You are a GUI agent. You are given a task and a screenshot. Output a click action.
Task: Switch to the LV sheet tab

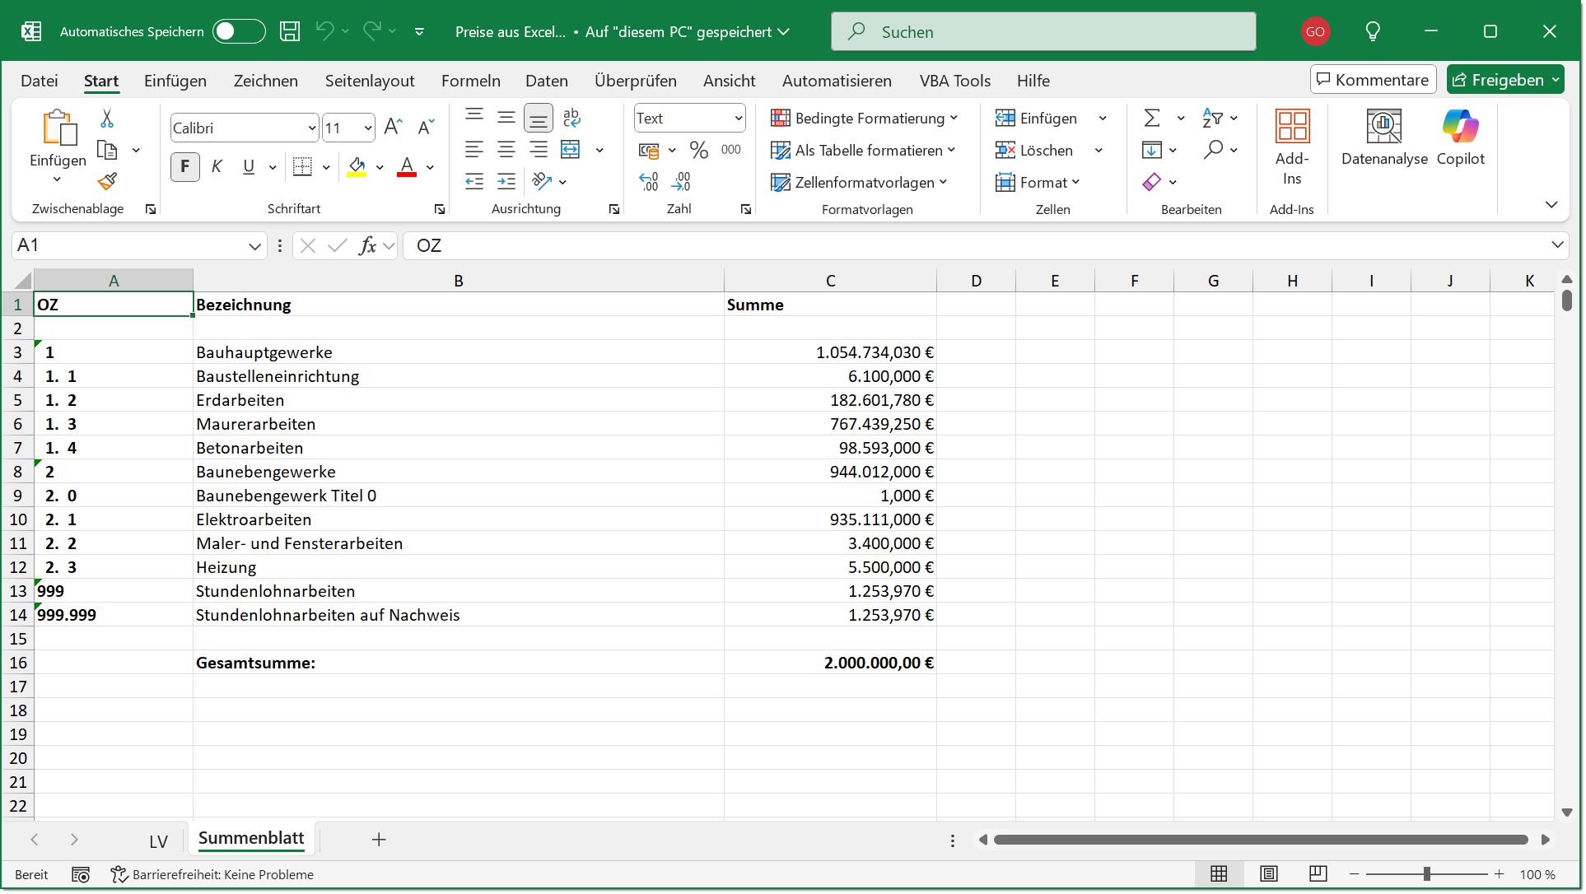(x=158, y=840)
